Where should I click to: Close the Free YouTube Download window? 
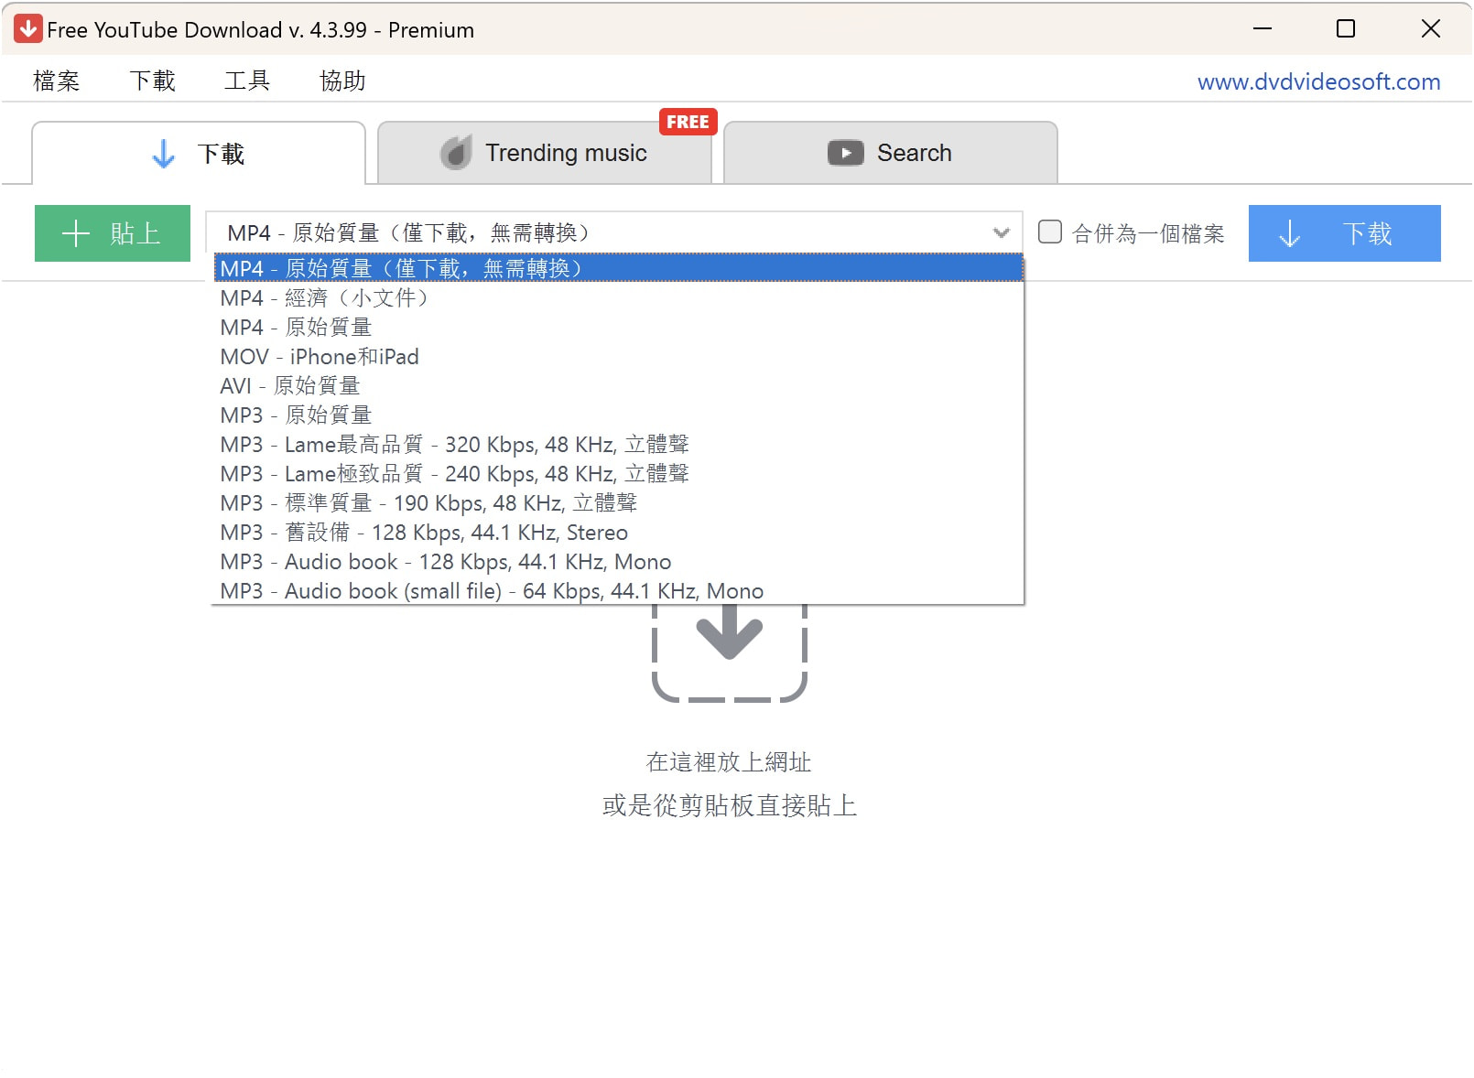(1430, 28)
